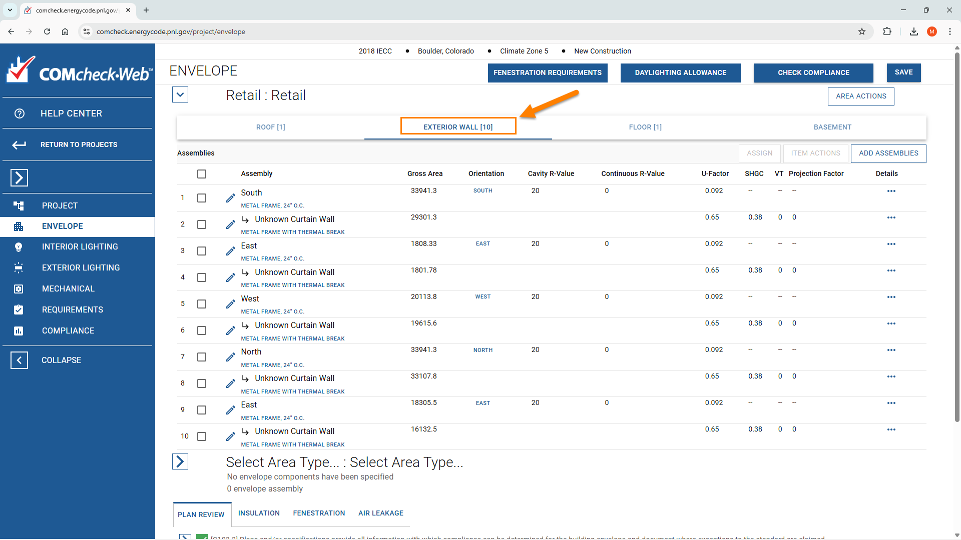961x540 pixels.
Task: Check the row 9 East wall checkbox
Action: pyautogui.click(x=202, y=410)
